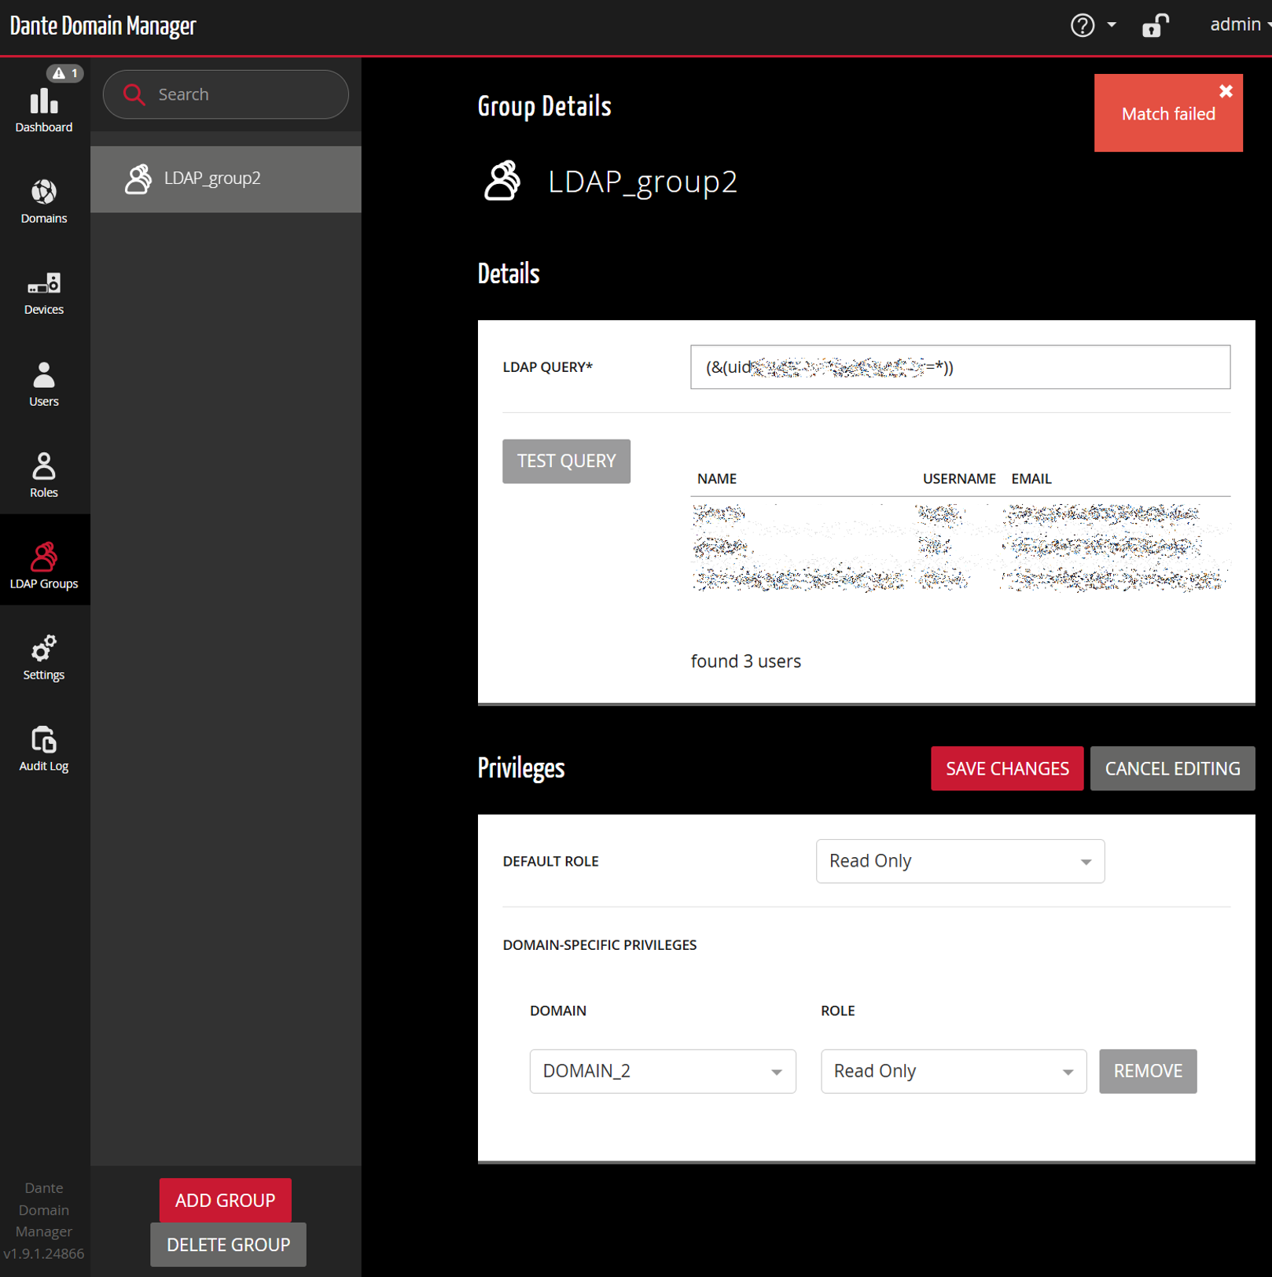Click the LDAP_group2 heading text
The width and height of the screenshot is (1272, 1277).
(642, 182)
